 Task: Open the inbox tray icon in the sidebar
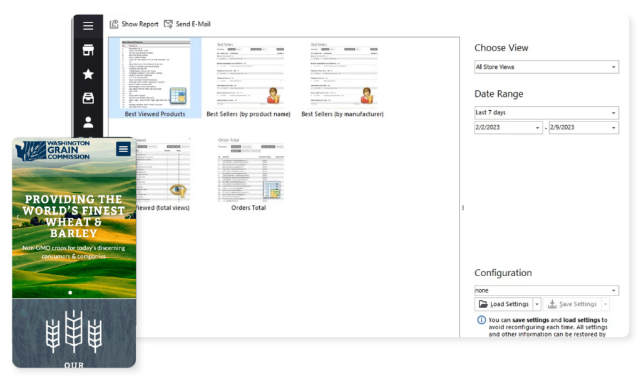click(x=88, y=98)
